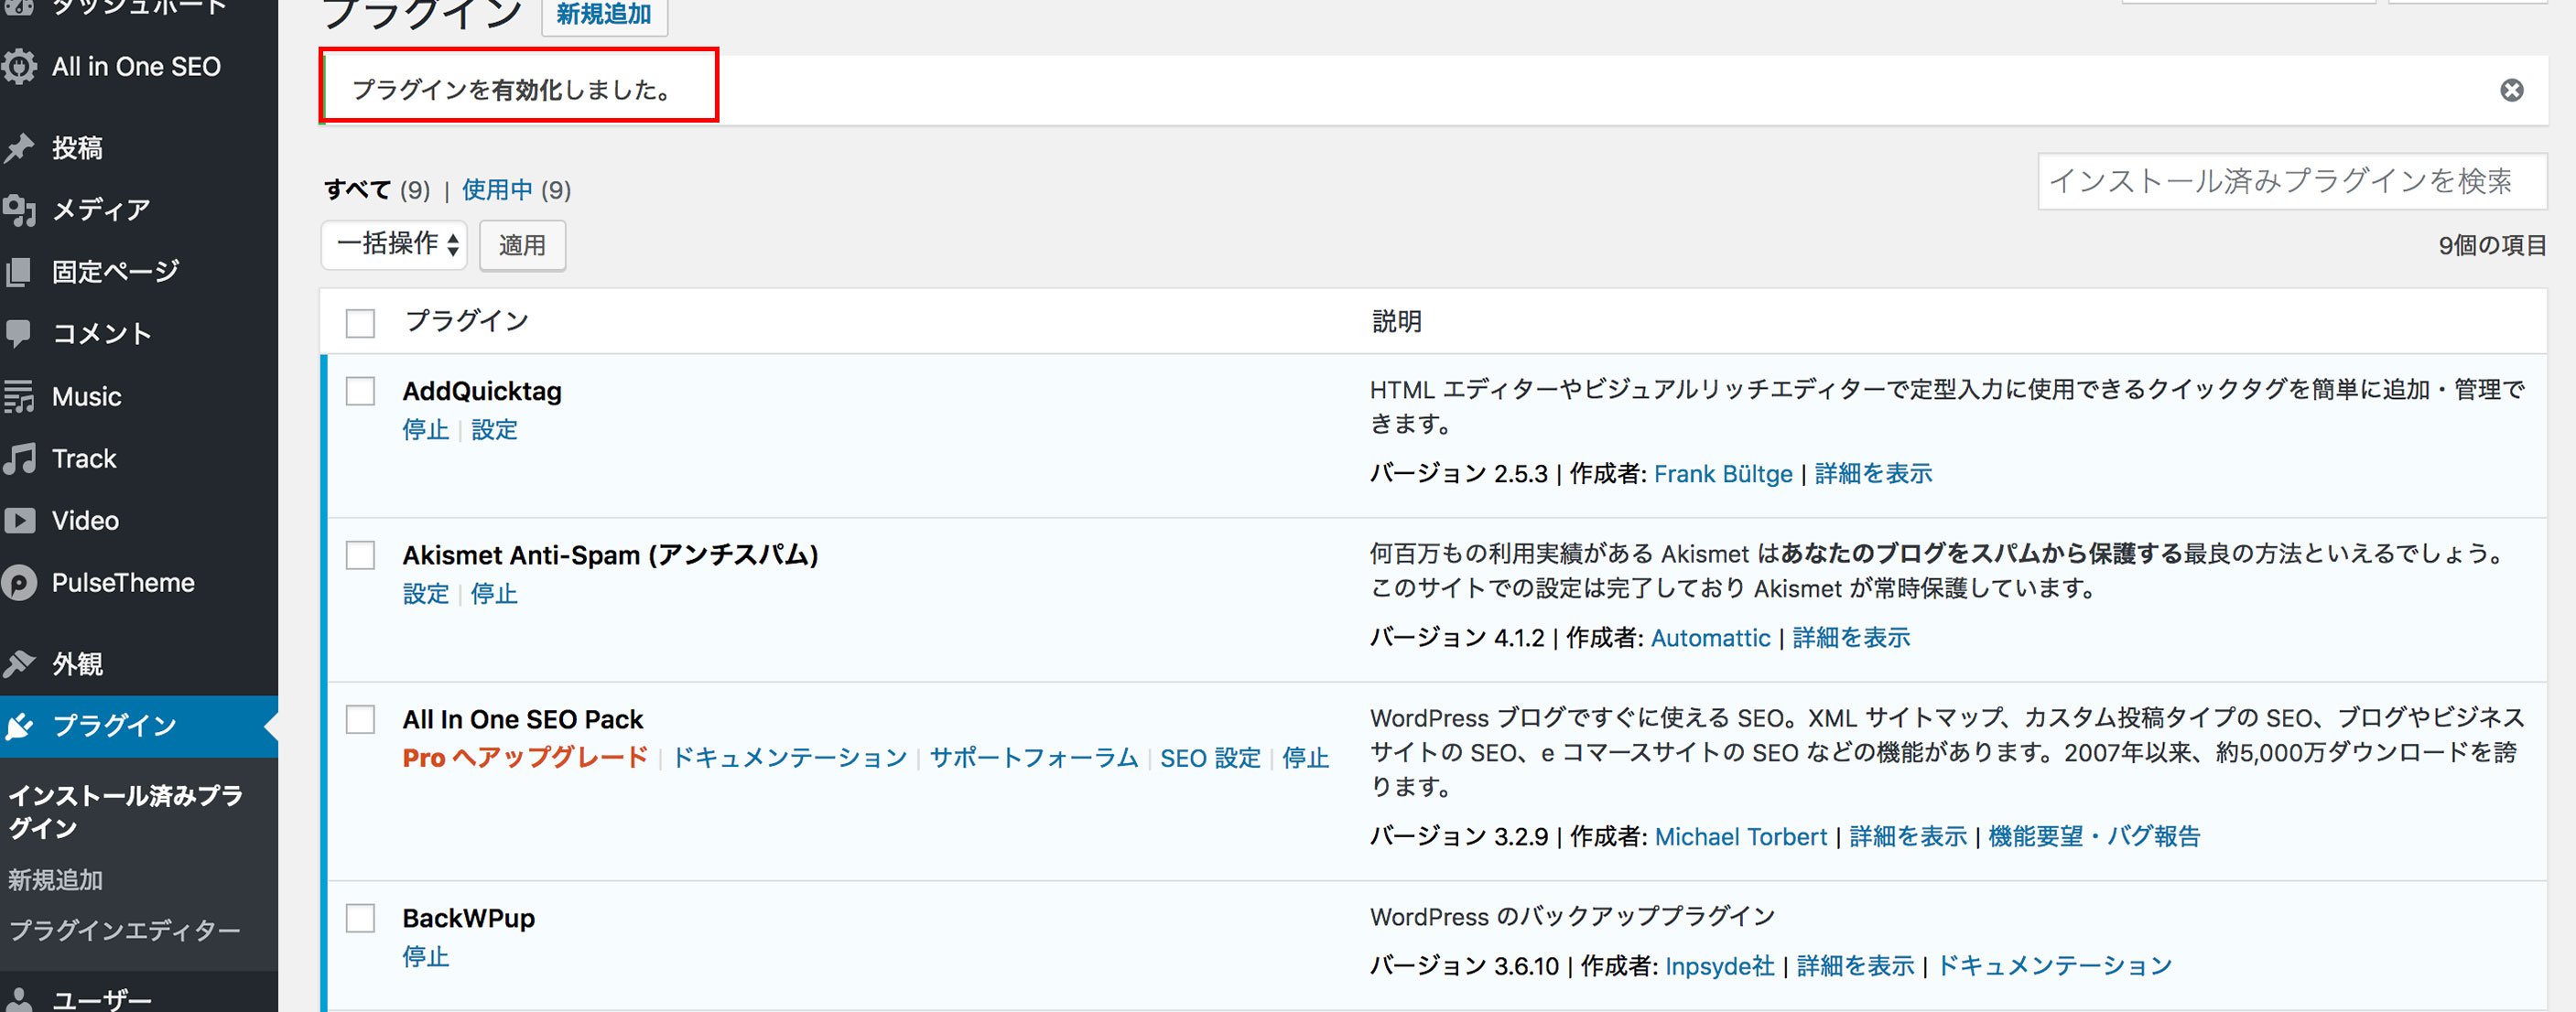Check the AddQuicktag plugin checkbox

tap(360, 391)
